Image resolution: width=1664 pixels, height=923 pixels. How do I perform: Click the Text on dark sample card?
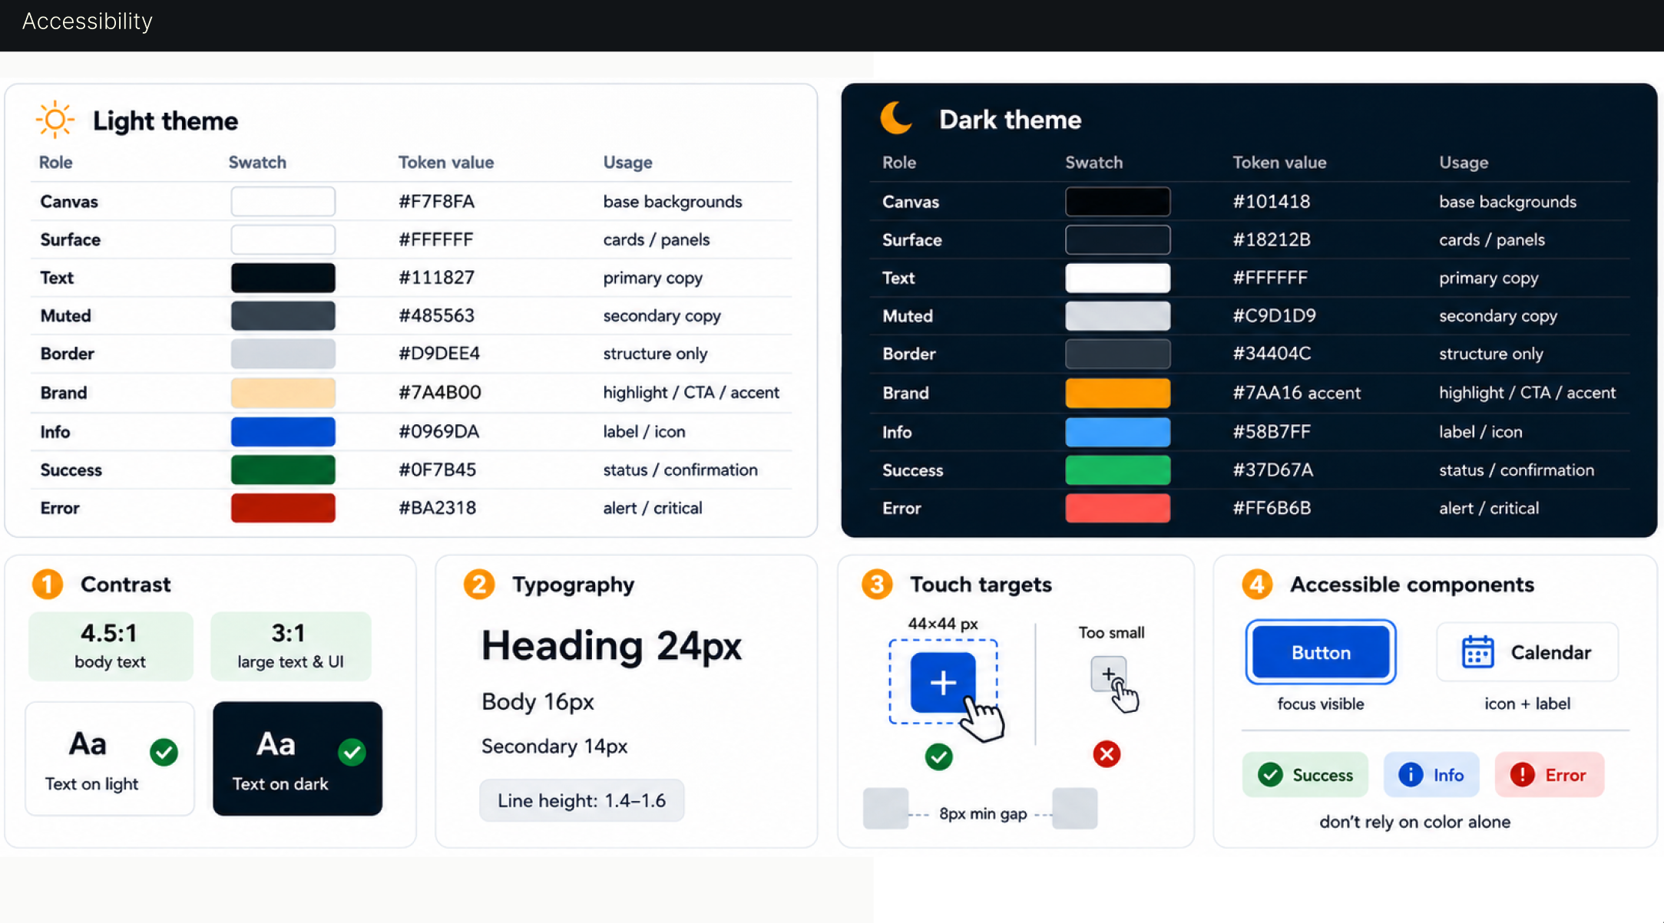tap(297, 758)
